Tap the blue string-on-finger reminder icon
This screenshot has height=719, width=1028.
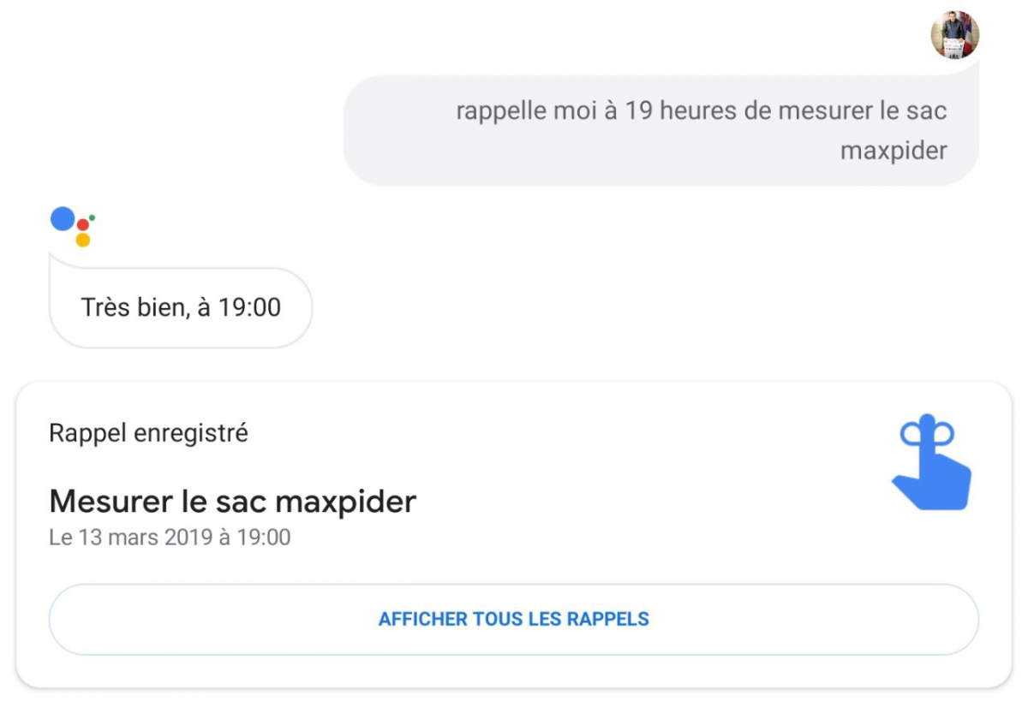coord(931,466)
